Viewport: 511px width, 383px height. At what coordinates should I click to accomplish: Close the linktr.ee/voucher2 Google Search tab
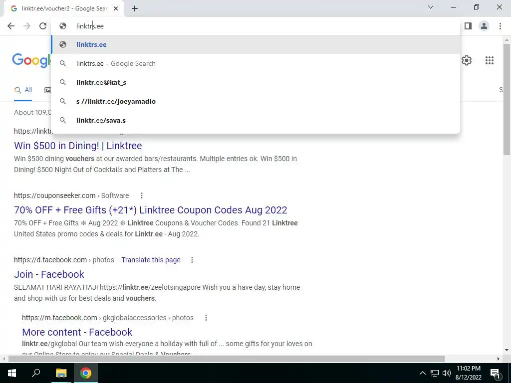116,9
